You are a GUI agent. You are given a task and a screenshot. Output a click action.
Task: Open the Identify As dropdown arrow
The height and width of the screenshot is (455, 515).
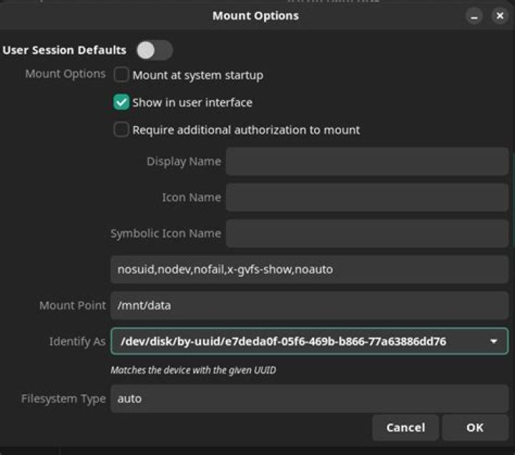coord(494,341)
